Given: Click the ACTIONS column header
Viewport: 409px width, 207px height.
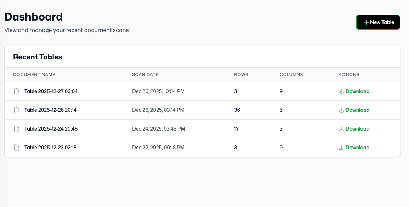Looking at the screenshot, I should [349, 75].
